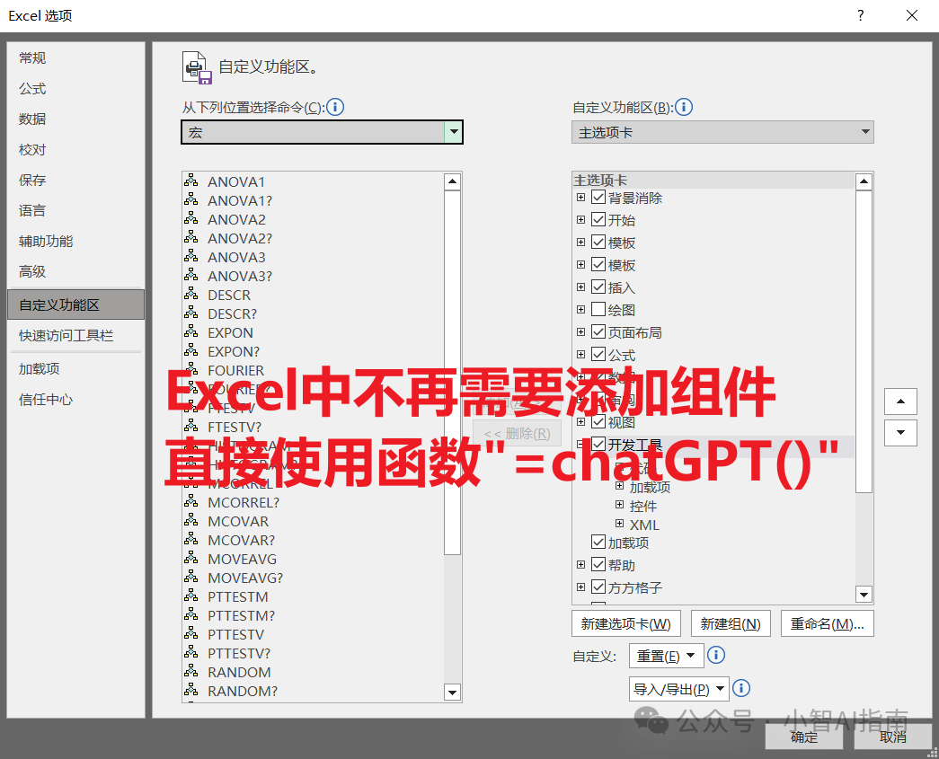
Task: Cancel the dialog with 取消
Action: [x=893, y=737]
